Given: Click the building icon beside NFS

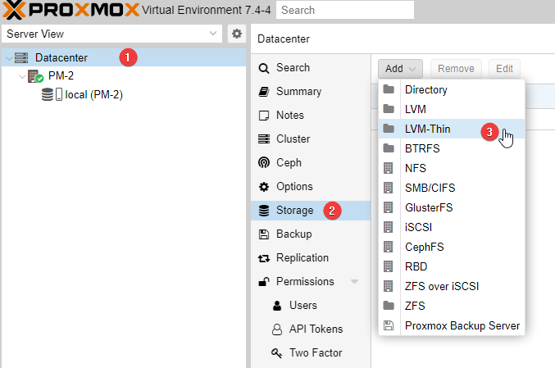Looking at the screenshot, I should [389, 168].
